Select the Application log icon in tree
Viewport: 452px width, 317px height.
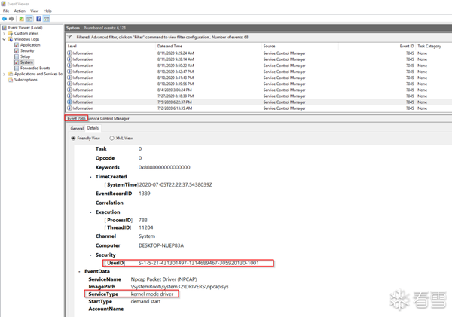tap(17, 45)
